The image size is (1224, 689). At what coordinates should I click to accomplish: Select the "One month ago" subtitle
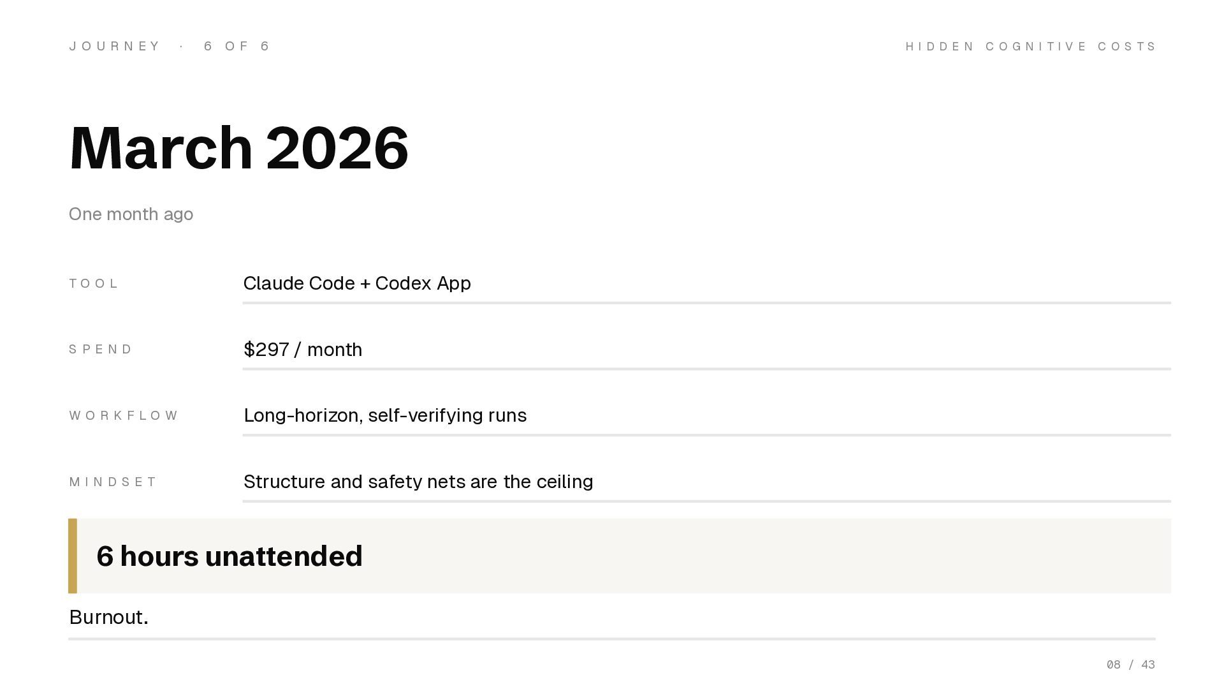click(x=131, y=214)
